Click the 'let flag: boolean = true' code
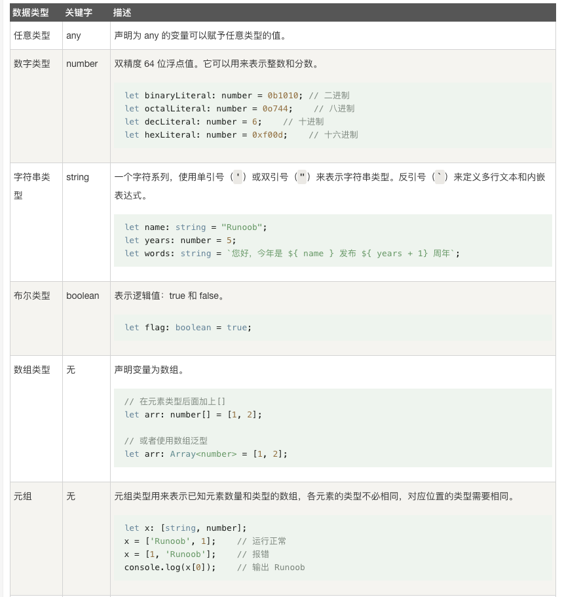Viewport: 562px width, 597px height. (187, 327)
